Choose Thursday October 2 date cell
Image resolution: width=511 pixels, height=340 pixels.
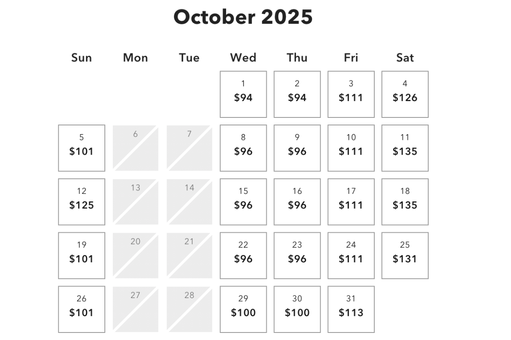pos(297,94)
